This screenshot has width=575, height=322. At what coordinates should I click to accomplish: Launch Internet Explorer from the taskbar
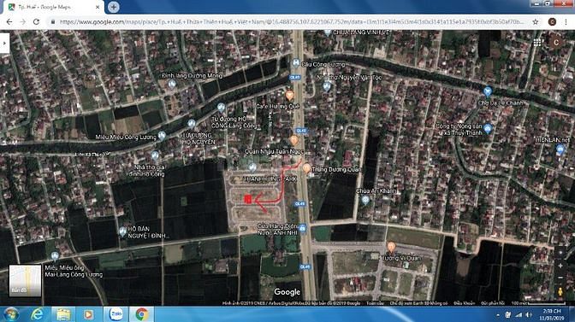point(37,314)
